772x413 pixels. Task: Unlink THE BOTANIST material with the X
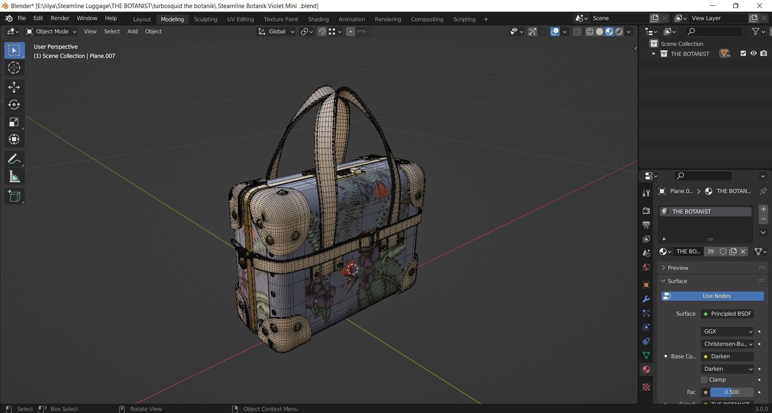coord(743,251)
